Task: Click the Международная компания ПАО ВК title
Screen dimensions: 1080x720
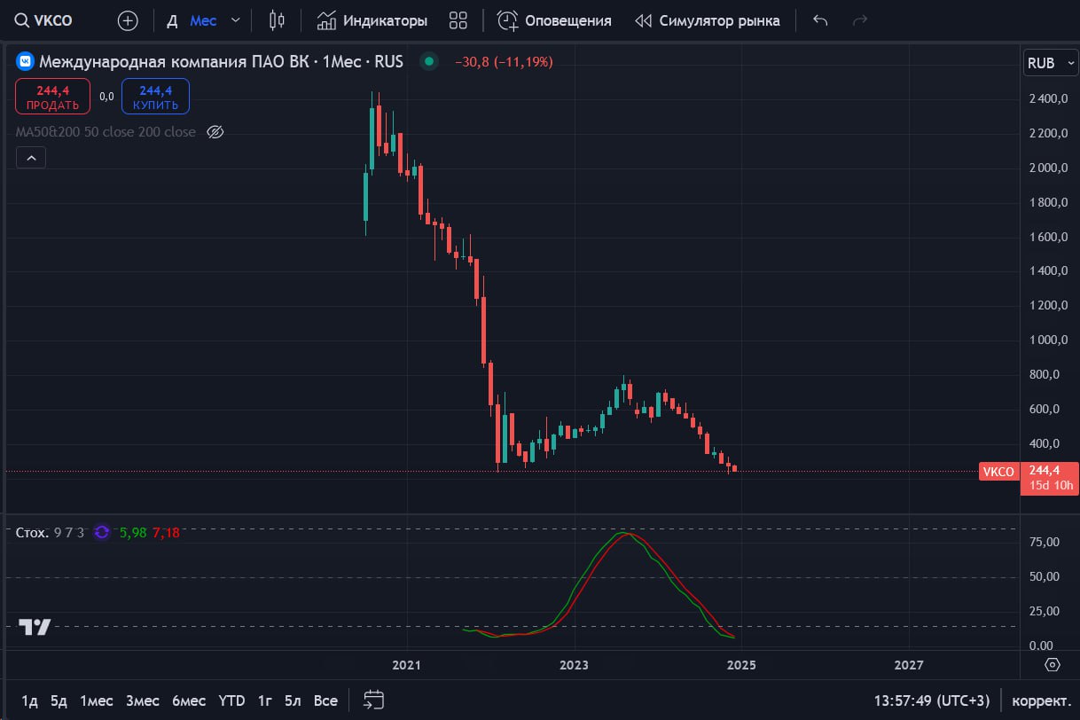Action: [176, 61]
